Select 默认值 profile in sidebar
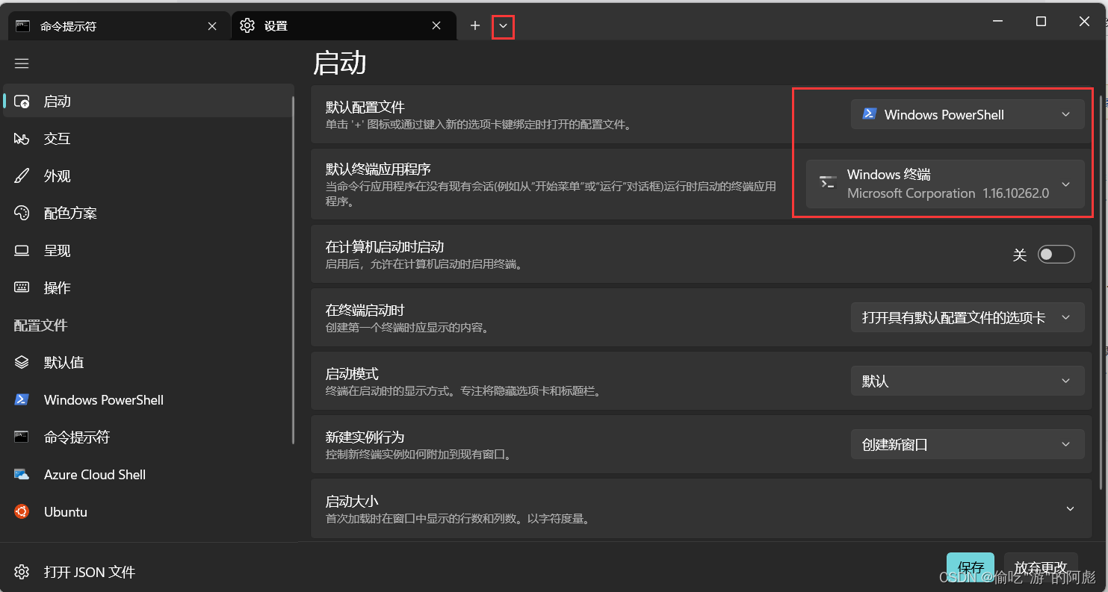1108x592 pixels. (148, 363)
